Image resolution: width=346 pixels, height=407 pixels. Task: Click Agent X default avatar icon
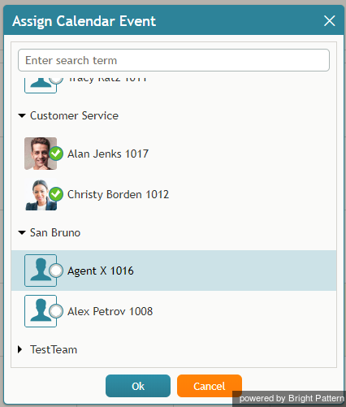(41, 271)
